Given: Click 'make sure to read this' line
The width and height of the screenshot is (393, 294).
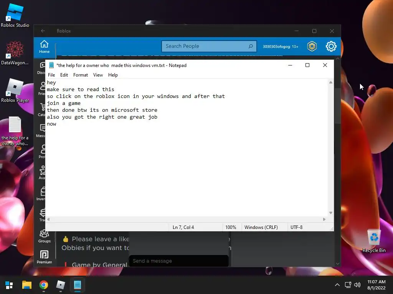Looking at the screenshot, I should point(81,89).
